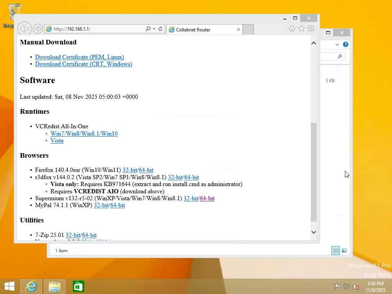
Task: Switch Explorer window to details view
Action: point(335,250)
